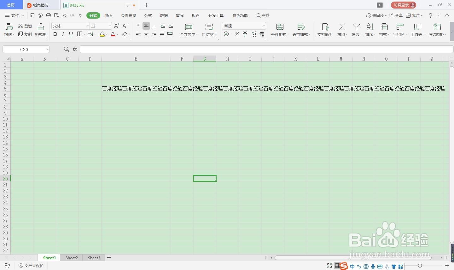Open the Sort A-Z dropdown
The image size is (454, 270).
click(370, 30)
